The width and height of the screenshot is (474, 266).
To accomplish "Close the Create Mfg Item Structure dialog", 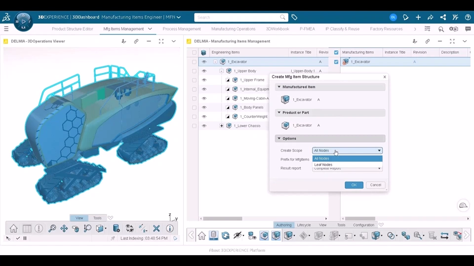I will (385, 77).
